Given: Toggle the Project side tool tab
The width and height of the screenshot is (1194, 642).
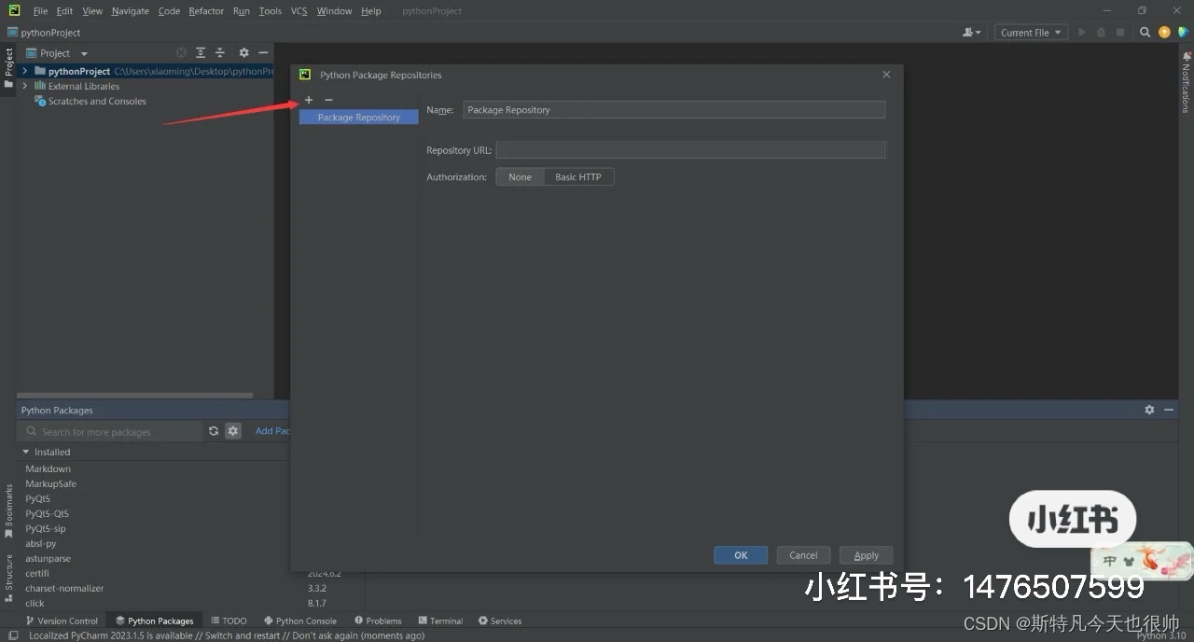Looking at the screenshot, I should click(x=8, y=69).
